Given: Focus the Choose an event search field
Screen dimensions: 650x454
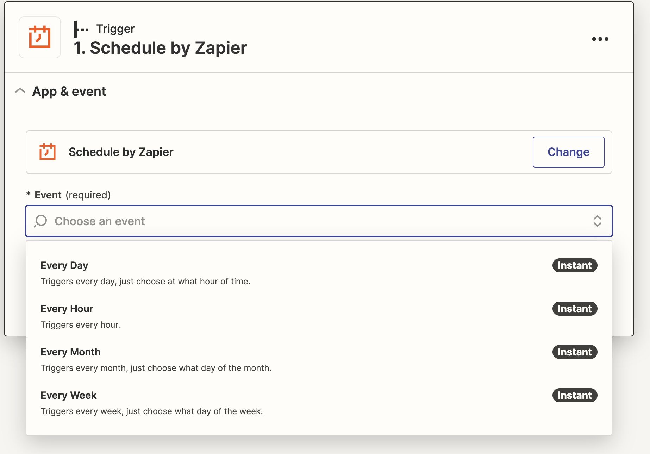Looking at the screenshot, I should 319,221.
